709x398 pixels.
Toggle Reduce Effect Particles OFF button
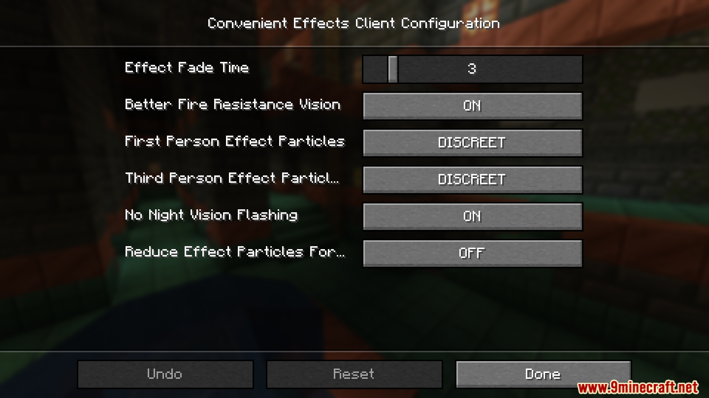coord(472,253)
